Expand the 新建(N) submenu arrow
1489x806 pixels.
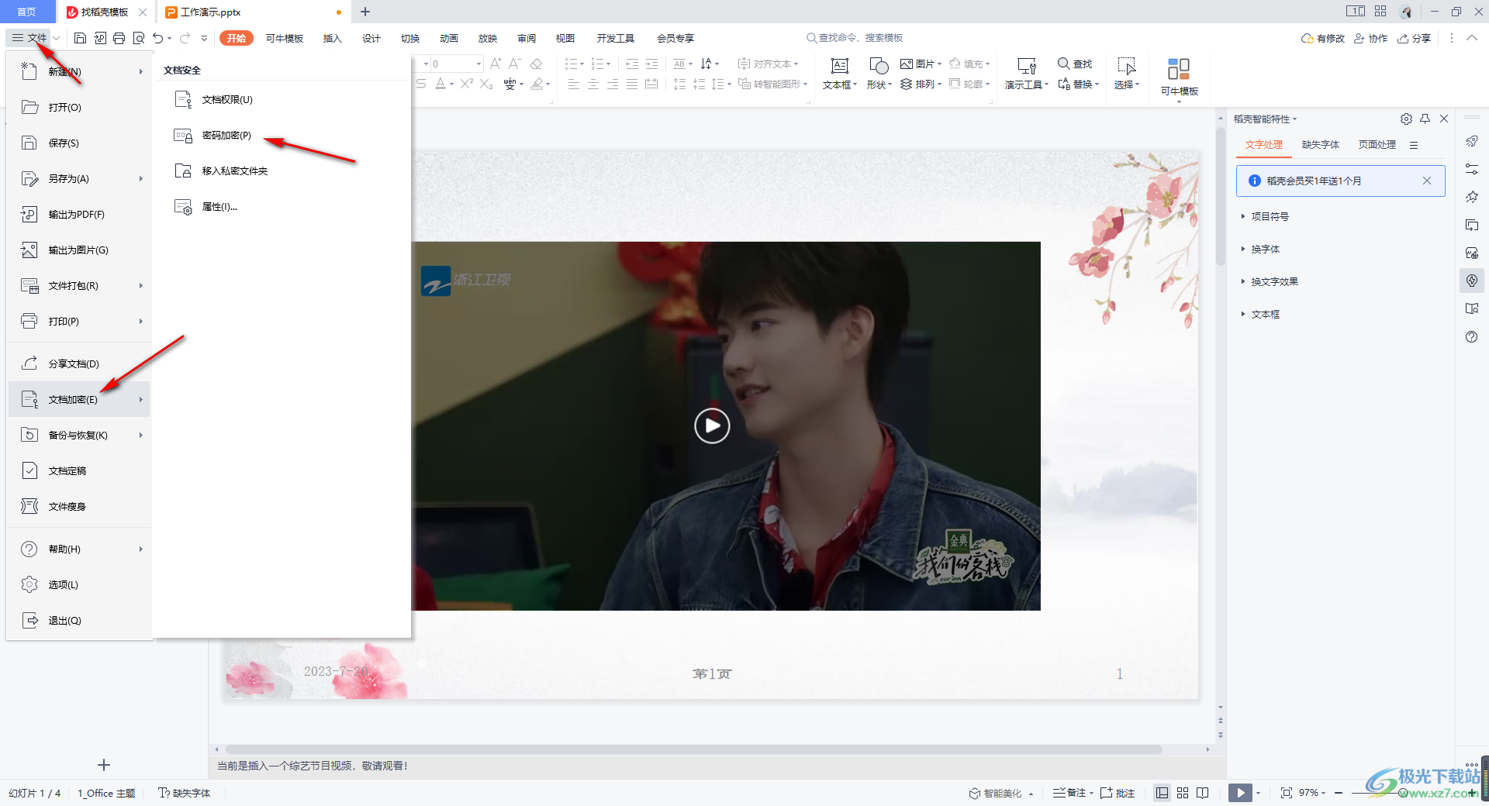pos(140,71)
